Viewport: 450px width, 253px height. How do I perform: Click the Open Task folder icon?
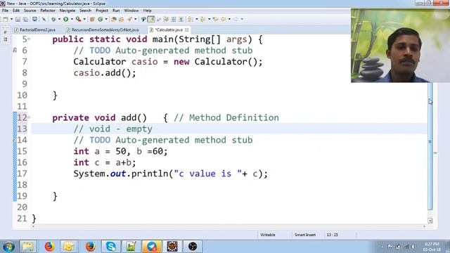[121, 19]
